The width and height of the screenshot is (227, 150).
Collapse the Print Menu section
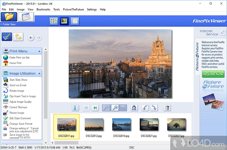click(x=39, y=51)
